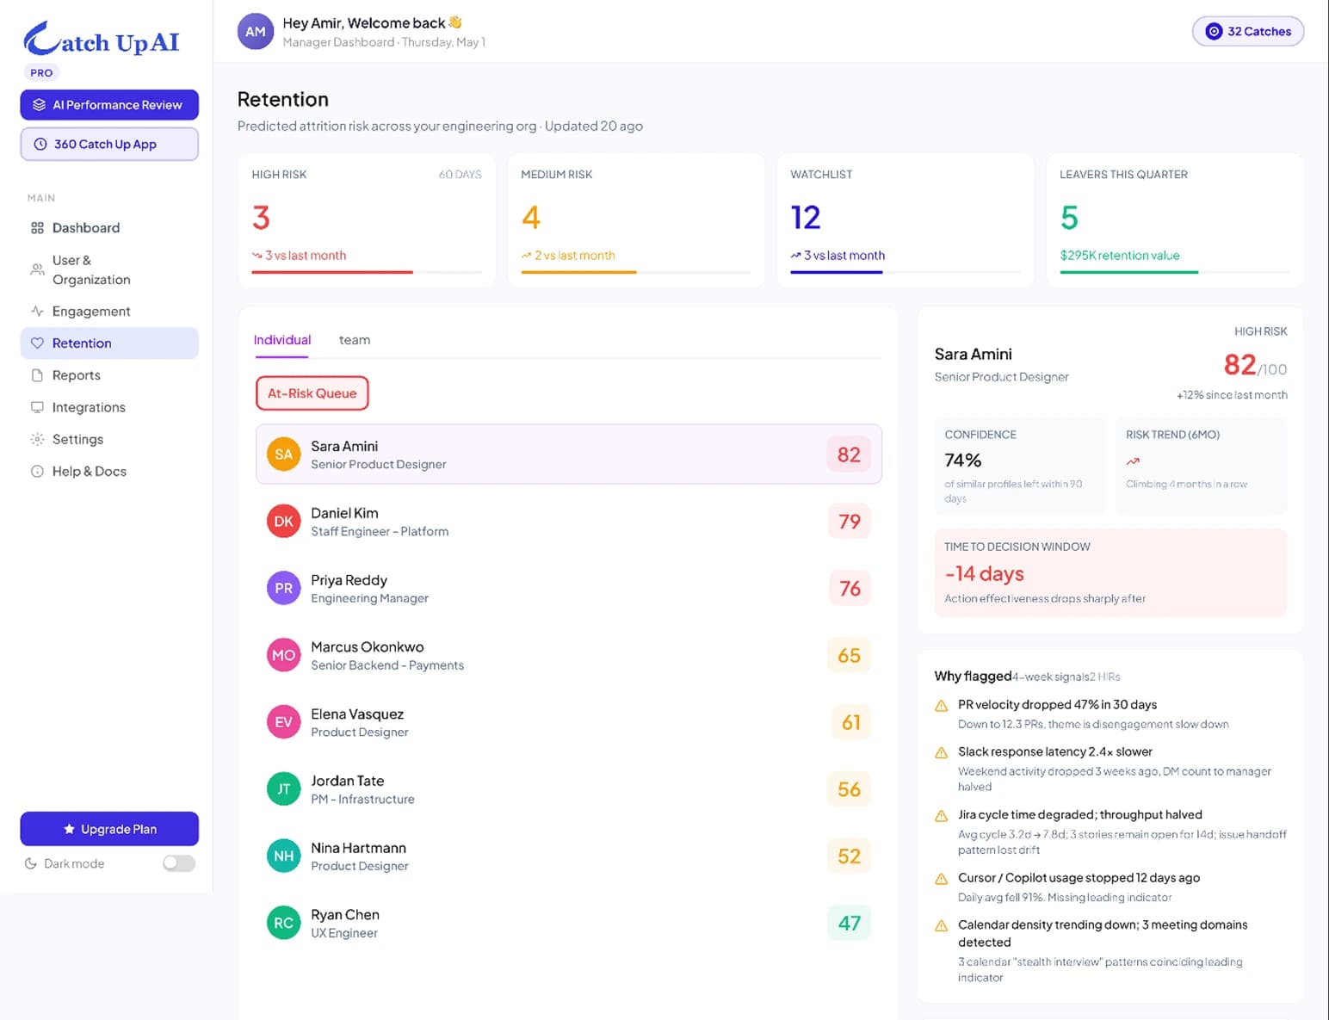Click the At-Risk Queue button
The width and height of the screenshot is (1329, 1020).
312,393
